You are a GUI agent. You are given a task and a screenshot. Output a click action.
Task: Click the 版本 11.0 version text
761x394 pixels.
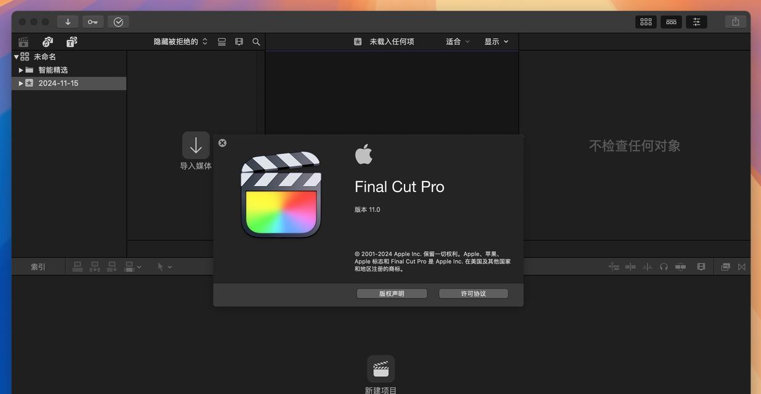[x=368, y=210]
